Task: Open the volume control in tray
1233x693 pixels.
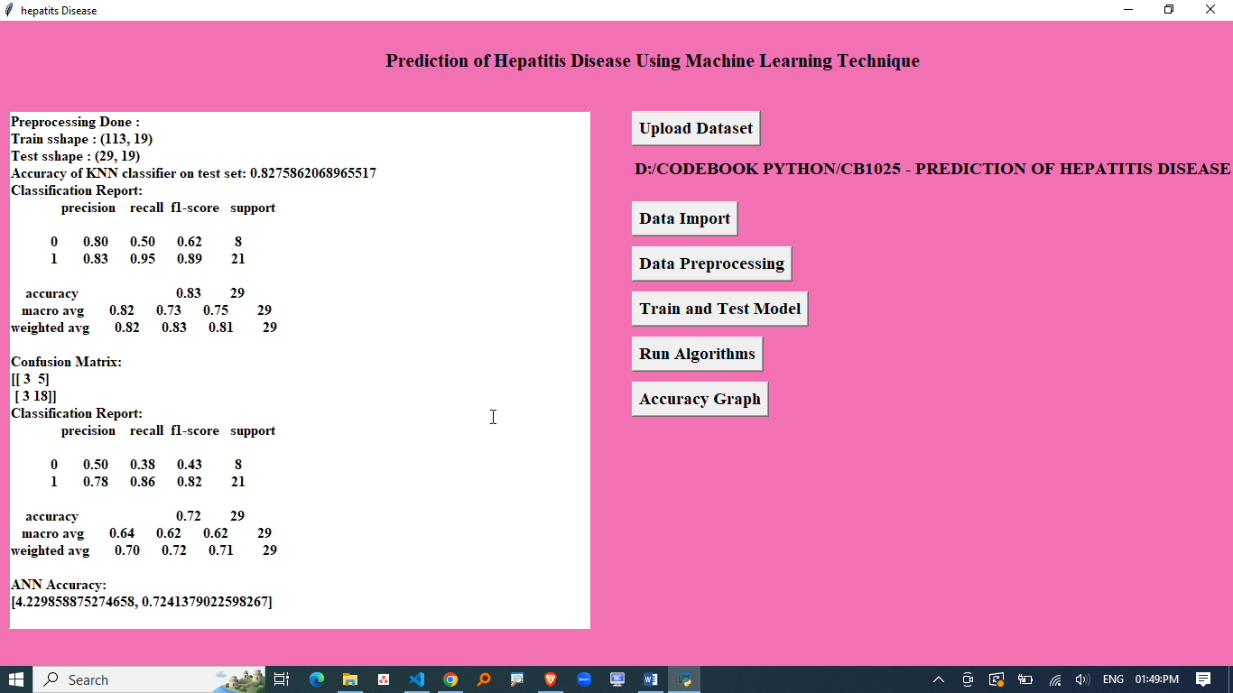Action: click(x=1082, y=679)
